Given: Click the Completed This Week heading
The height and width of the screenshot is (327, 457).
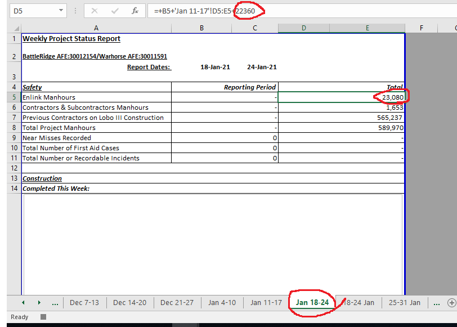Looking at the screenshot, I should point(56,189).
